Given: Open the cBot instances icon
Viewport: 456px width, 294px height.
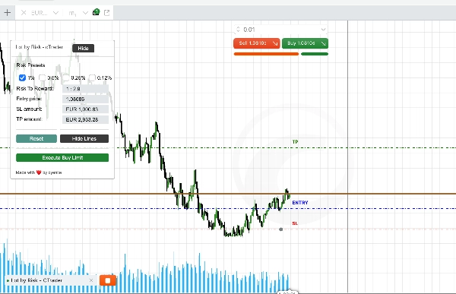Looking at the screenshot, I should (96, 12).
